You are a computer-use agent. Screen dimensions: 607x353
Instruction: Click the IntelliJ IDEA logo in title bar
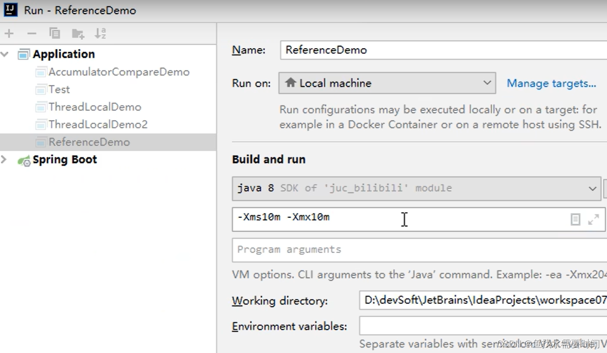11,10
